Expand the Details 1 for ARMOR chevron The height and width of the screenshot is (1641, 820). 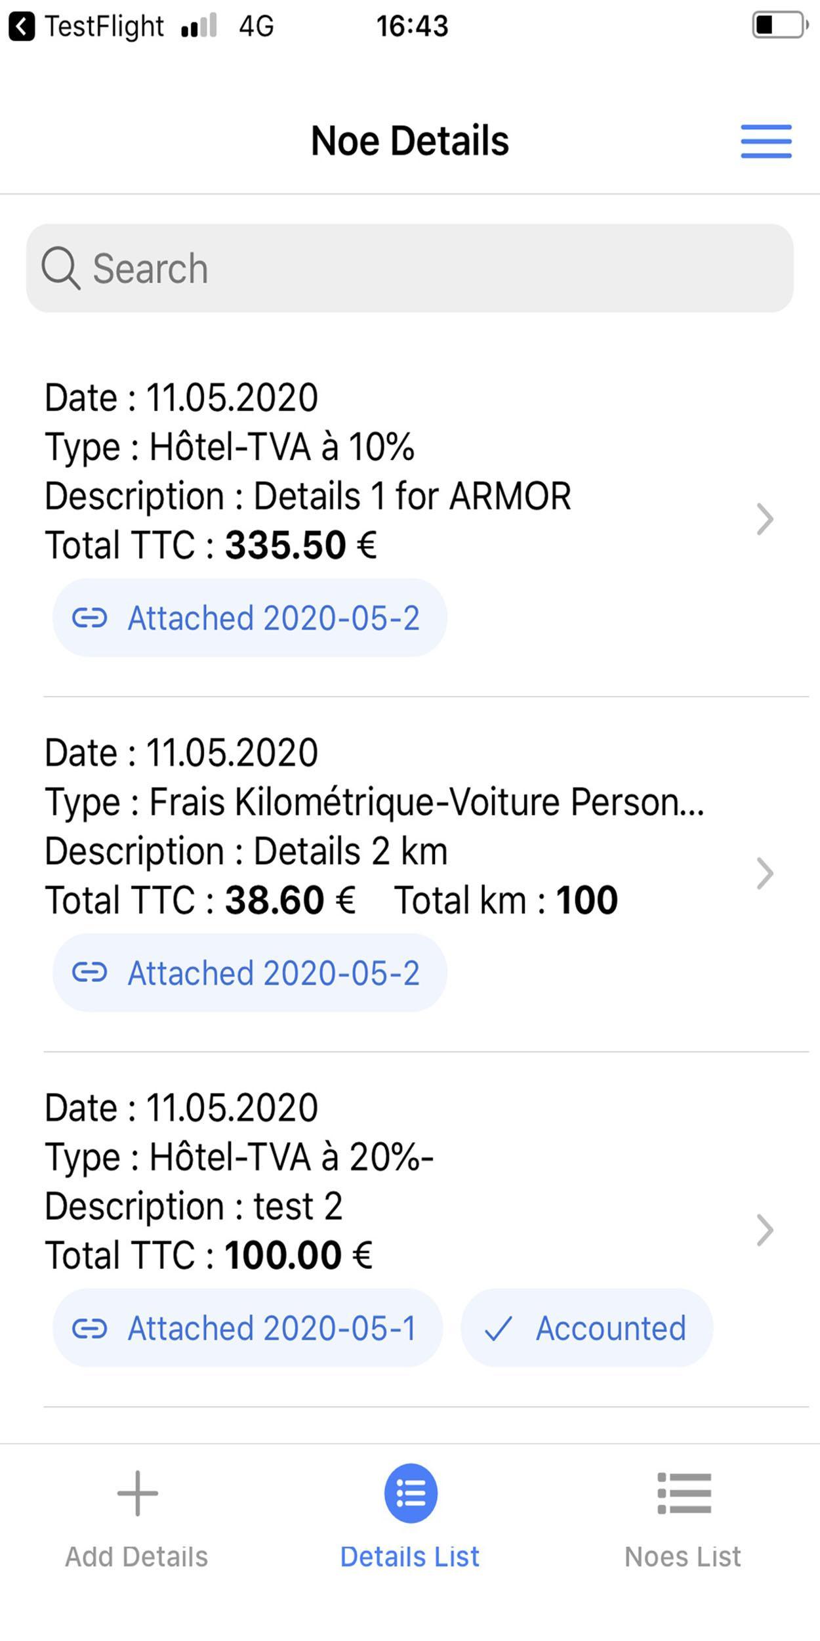(765, 519)
